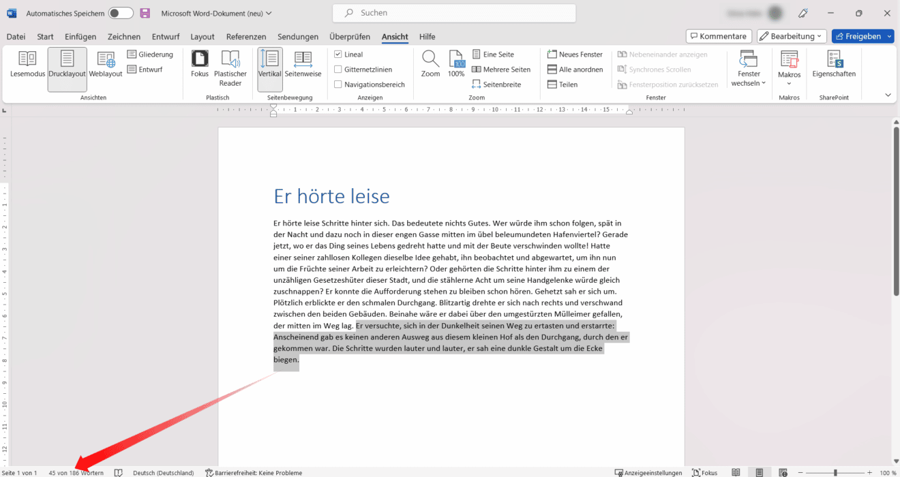Viewport: 900px width, 477px height.
Task: Select the Weblayout view icon
Action: (105, 66)
